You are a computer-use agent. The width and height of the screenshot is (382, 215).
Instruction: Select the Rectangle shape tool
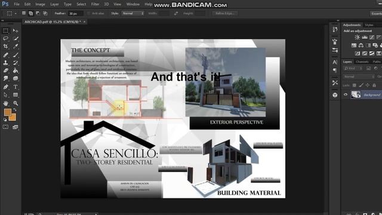[16, 95]
